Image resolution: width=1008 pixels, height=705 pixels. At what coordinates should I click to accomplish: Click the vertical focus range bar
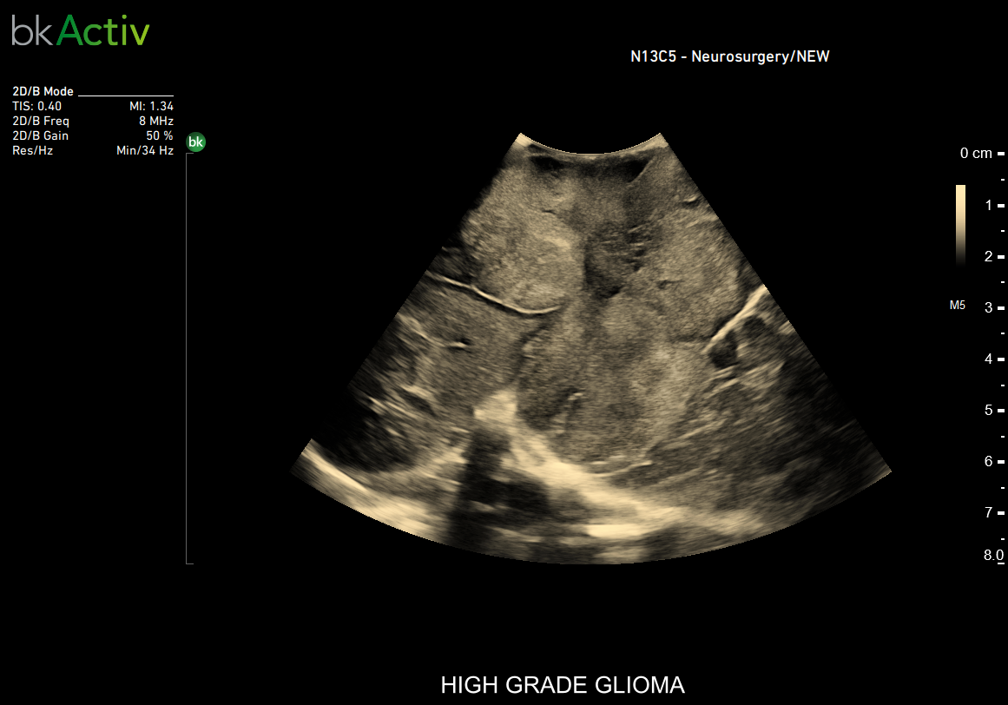pyautogui.click(x=188, y=359)
